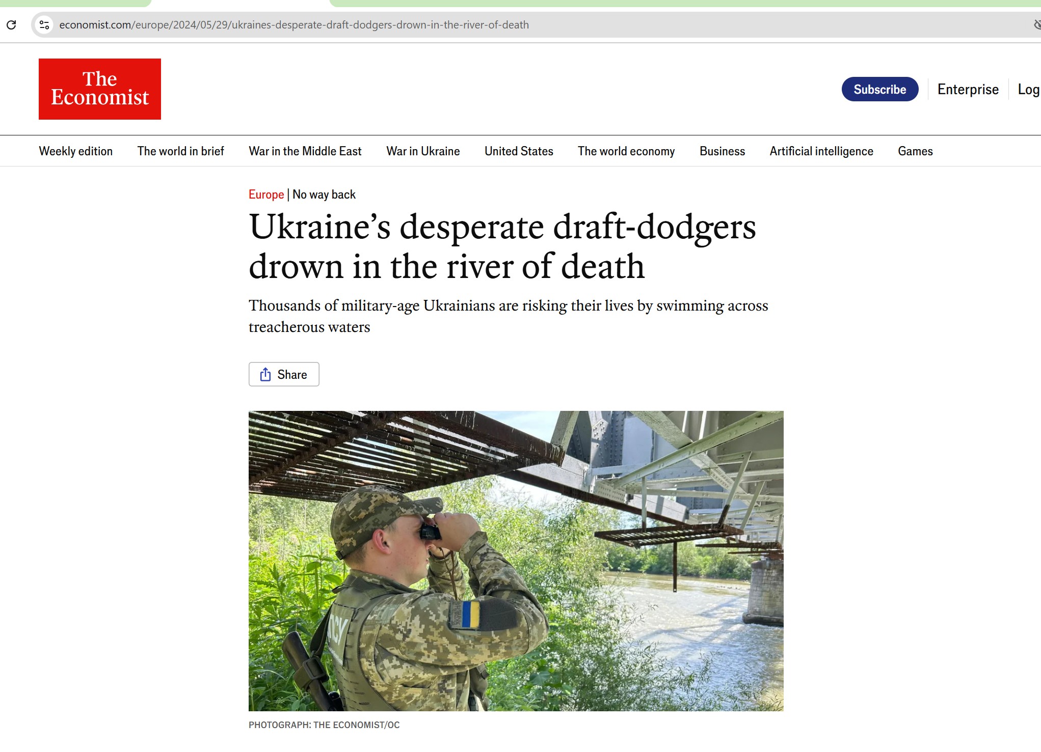This screenshot has width=1041, height=752.
Task: Open the border guard article photo
Action: (x=516, y=561)
